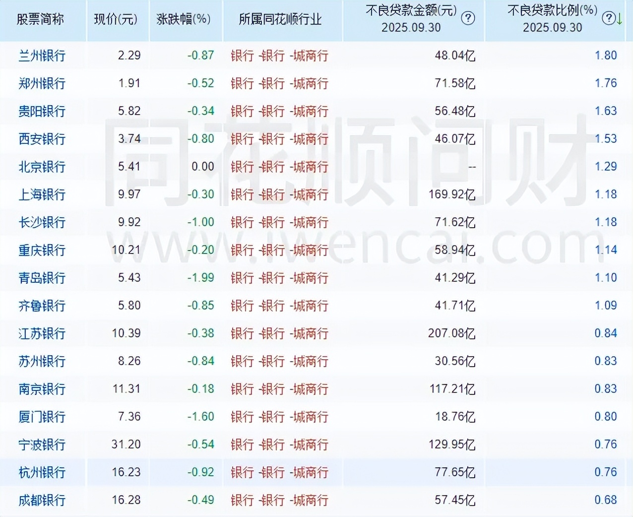This screenshot has width=633, height=517.
Task: Click the 117.21亿 amount for 南京银行
Action: (452, 389)
